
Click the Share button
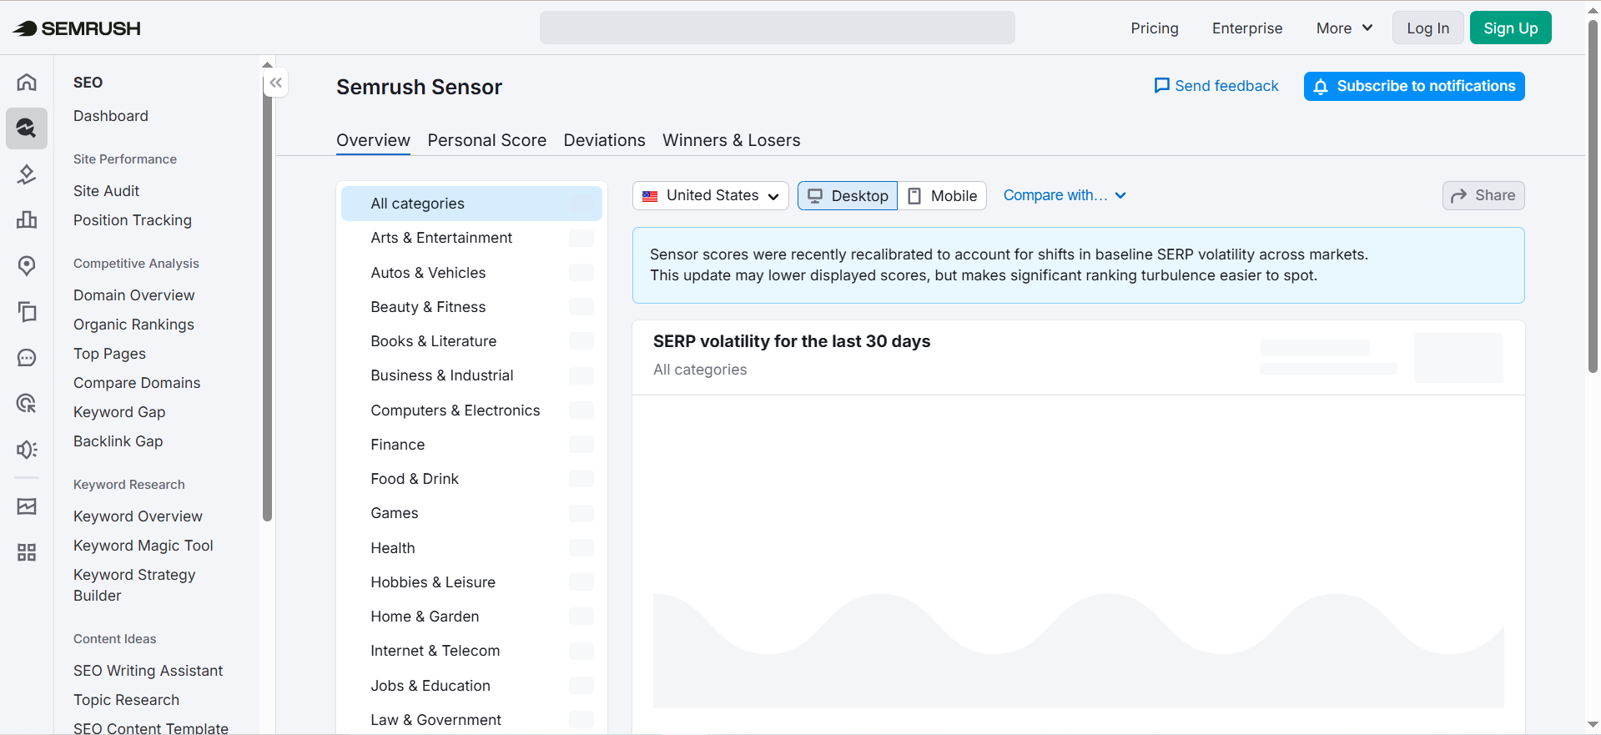pos(1483,195)
